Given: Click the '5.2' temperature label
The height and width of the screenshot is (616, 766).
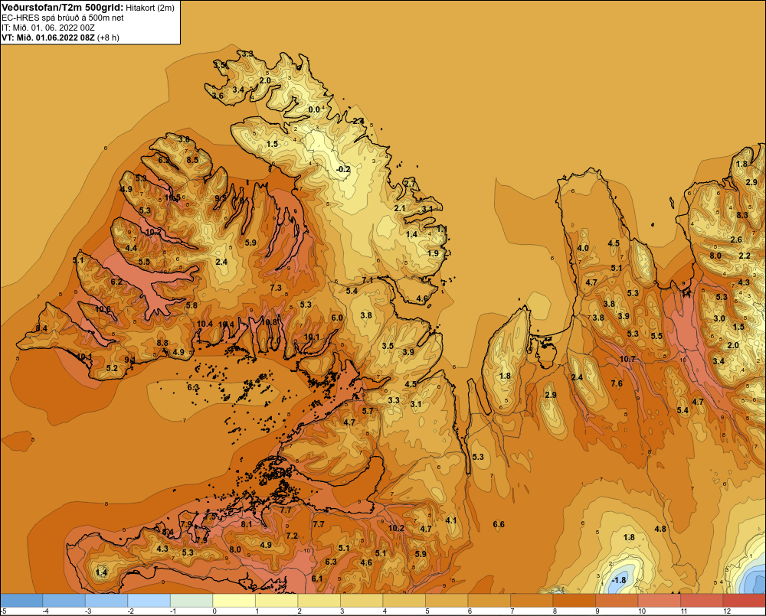Looking at the screenshot, I should (112, 368).
